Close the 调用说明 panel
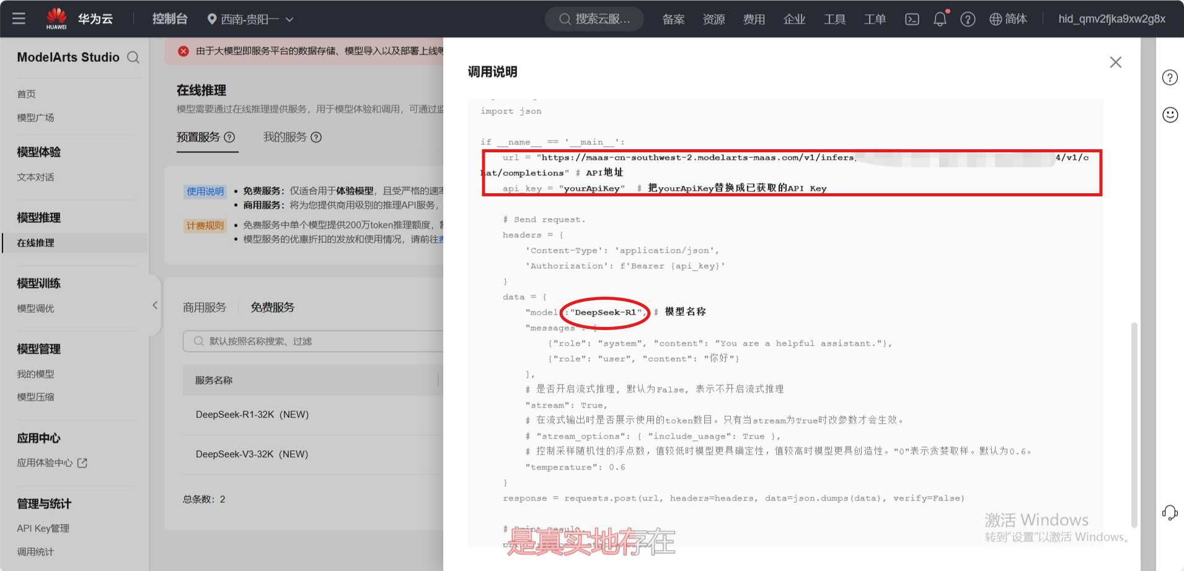This screenshot has height=571, width=1184. point(1115,63)
